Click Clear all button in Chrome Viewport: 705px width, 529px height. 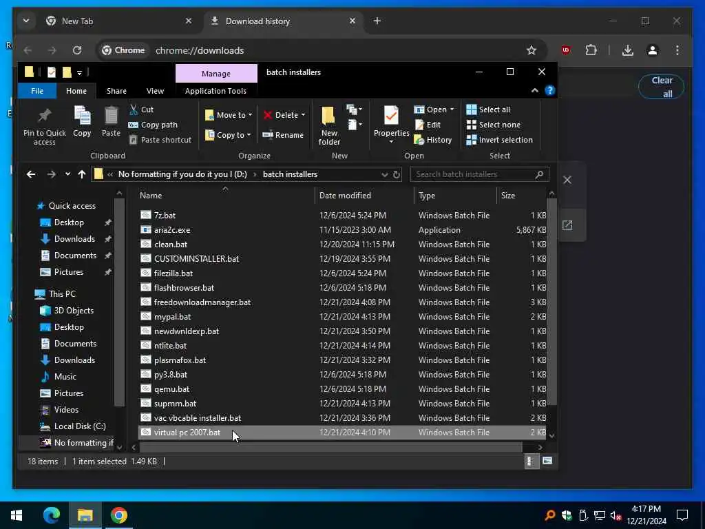pos(662,87)
